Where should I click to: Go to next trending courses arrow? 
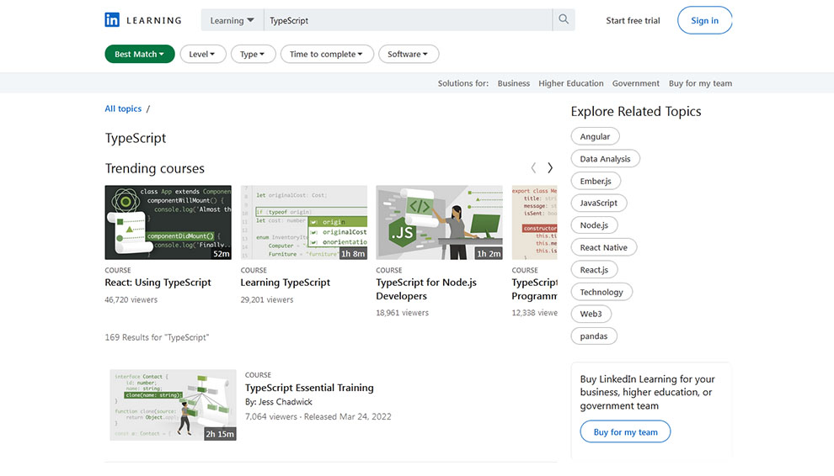click(550, 168)
